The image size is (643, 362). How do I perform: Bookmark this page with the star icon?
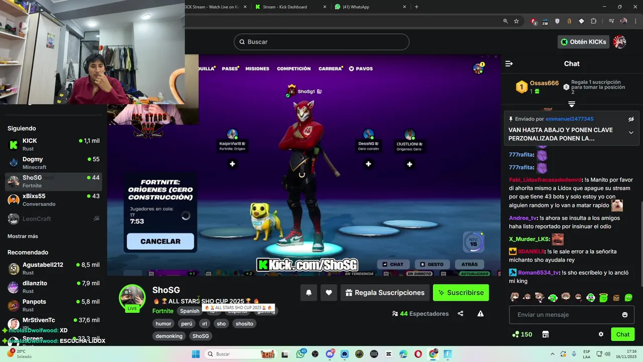tap(516, 21)
